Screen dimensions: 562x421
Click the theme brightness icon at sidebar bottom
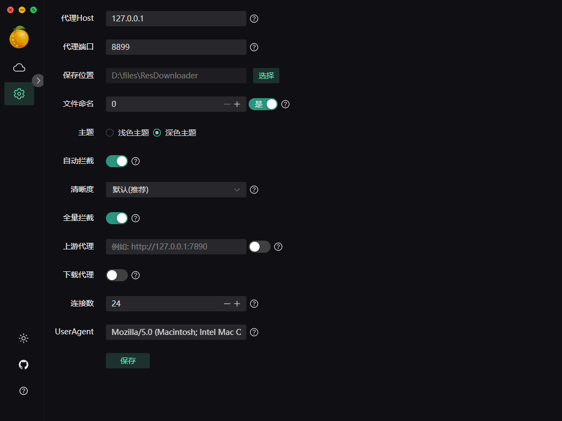(23, 338)
